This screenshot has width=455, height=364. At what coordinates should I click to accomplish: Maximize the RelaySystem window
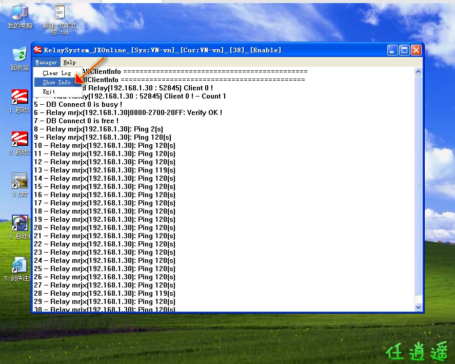[x=404, y=50]
